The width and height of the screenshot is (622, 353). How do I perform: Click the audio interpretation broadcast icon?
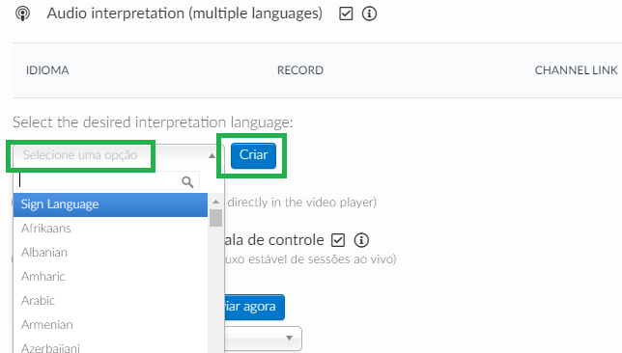click(22, 14)
